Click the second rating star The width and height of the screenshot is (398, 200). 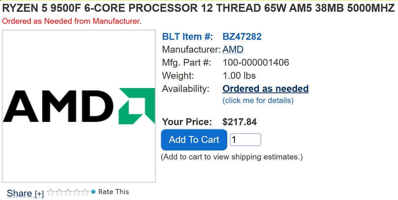pyautogui.click(x=59, y=192)
